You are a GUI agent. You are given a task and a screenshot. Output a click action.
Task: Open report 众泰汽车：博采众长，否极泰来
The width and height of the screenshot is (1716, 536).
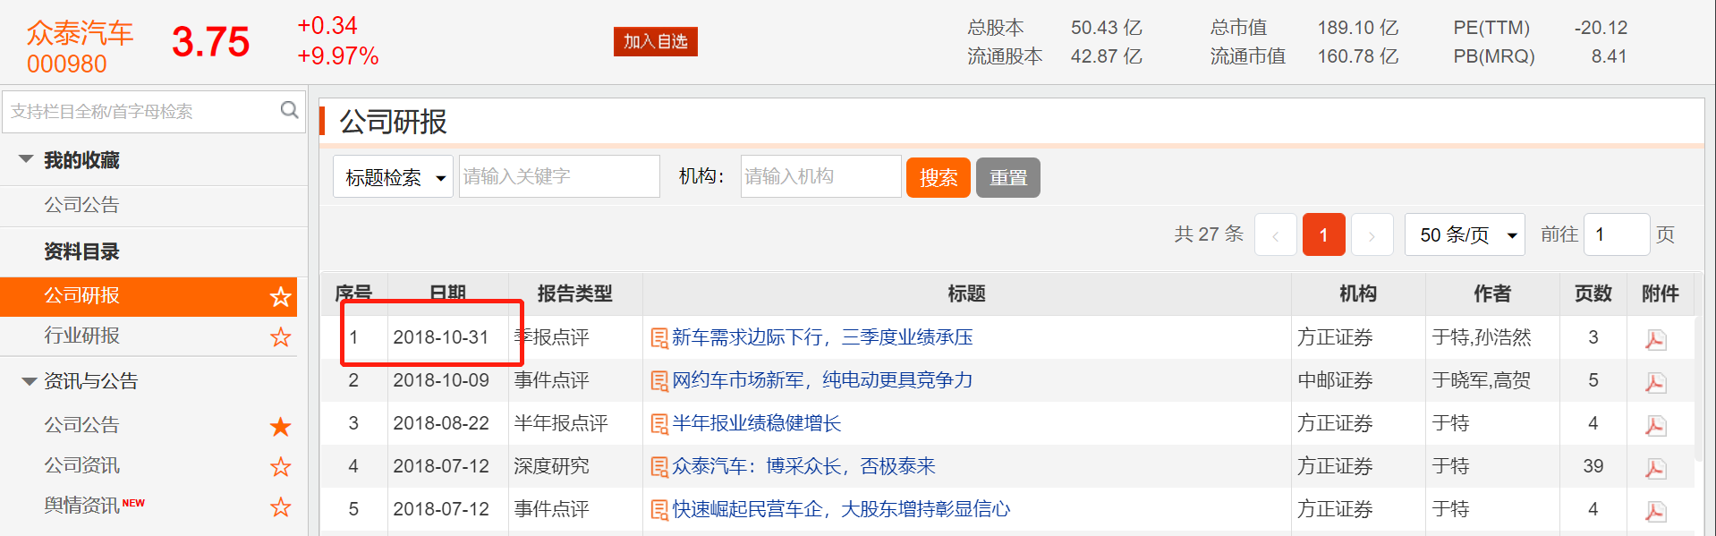point(803,466)
